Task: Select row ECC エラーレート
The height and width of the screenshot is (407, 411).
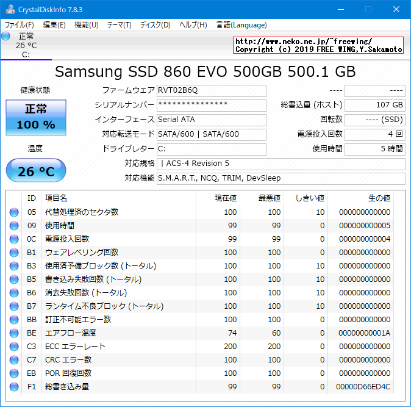Action: click(200, 347)
